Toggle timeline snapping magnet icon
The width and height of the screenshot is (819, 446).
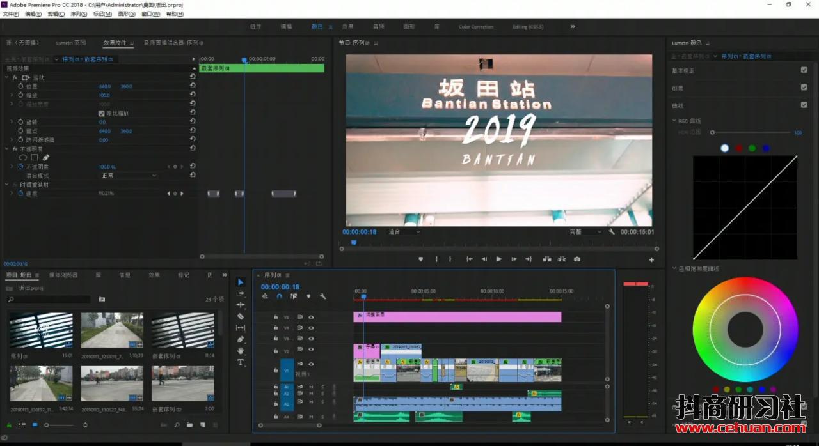(279, 296)
